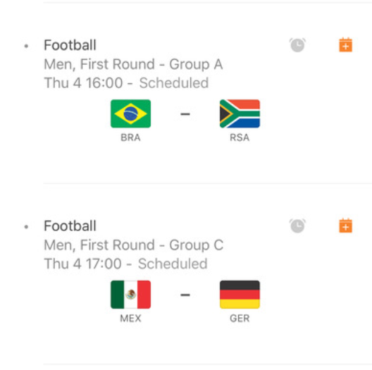Screen dimensions: 372x370
Task: Select the MEX team label
Action: coord(130,319)
